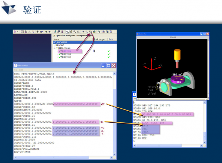Select the TEST03 operation

coord(67,57)
